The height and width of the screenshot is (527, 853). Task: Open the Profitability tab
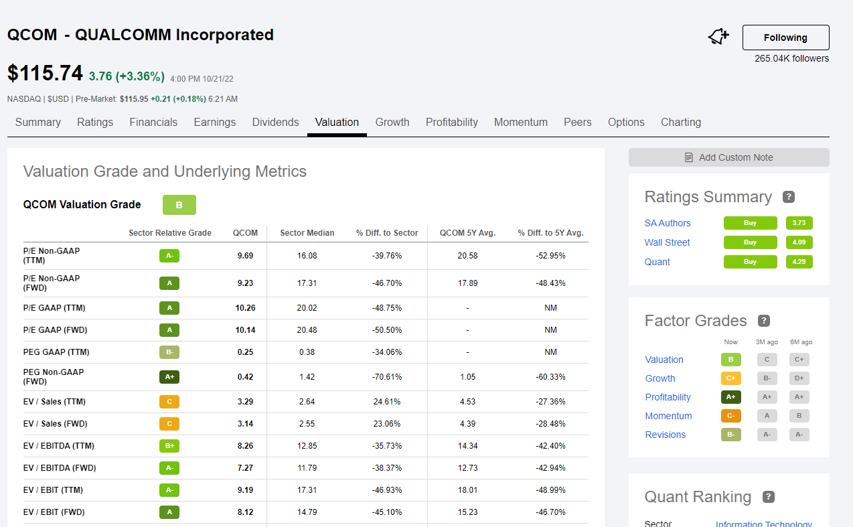coord(452,123)
